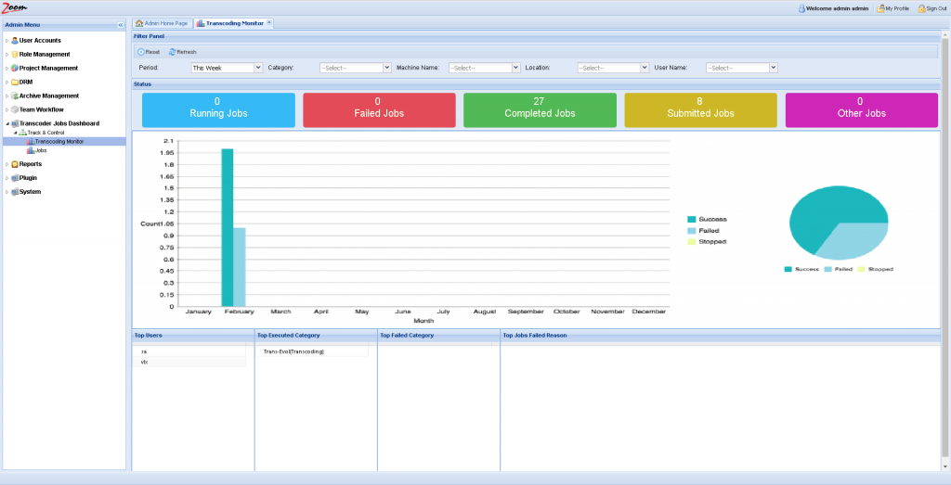
Task: Open the Location dropdown
Action: (x=645, y=68)
